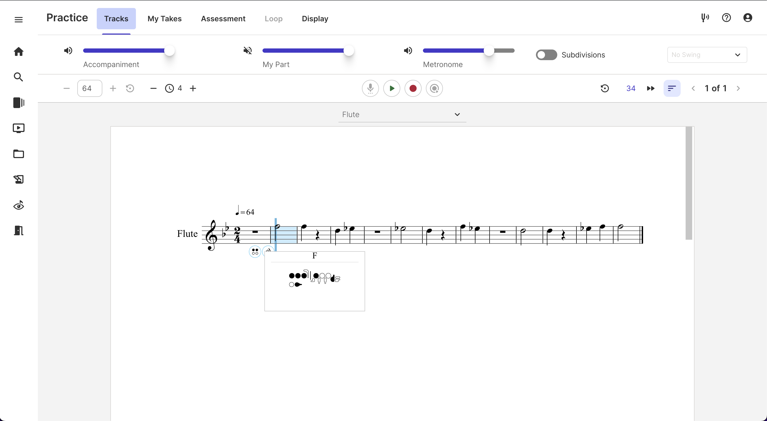Open the help question mark icon
This screenshot has height=421, width=767.
726,18
